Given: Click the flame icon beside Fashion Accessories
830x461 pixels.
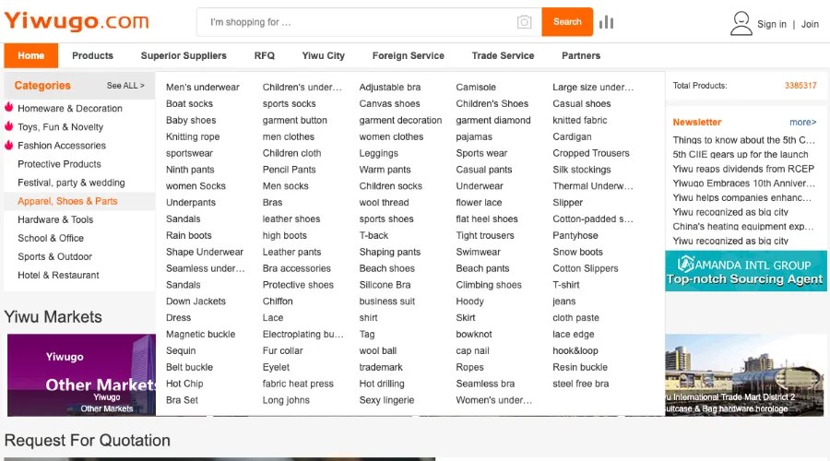Looking at the screenshot, I should [x=9, y=145].
